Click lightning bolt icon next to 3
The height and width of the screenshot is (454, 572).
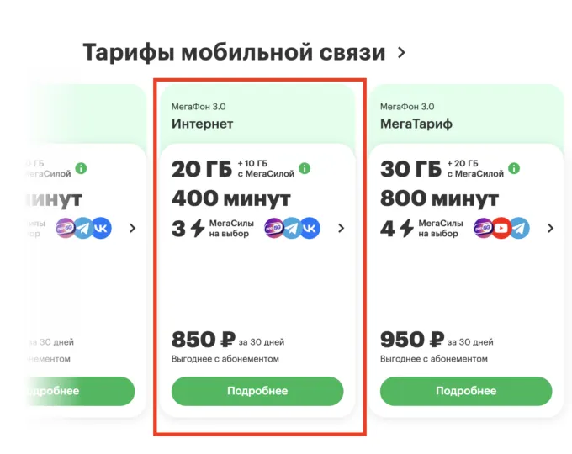pos(198,228)
